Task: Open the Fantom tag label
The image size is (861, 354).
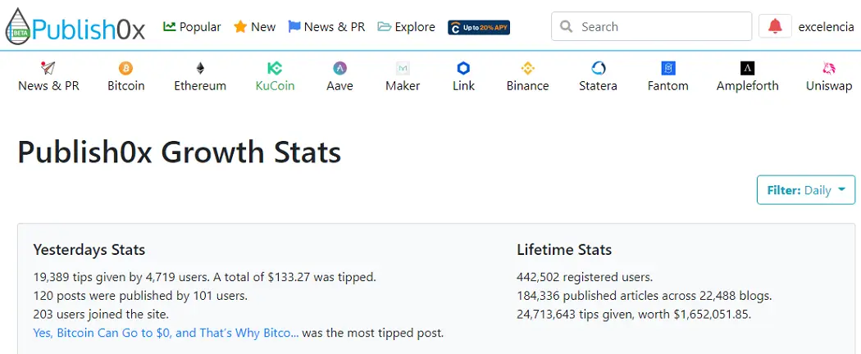Action: coord(667,86)
